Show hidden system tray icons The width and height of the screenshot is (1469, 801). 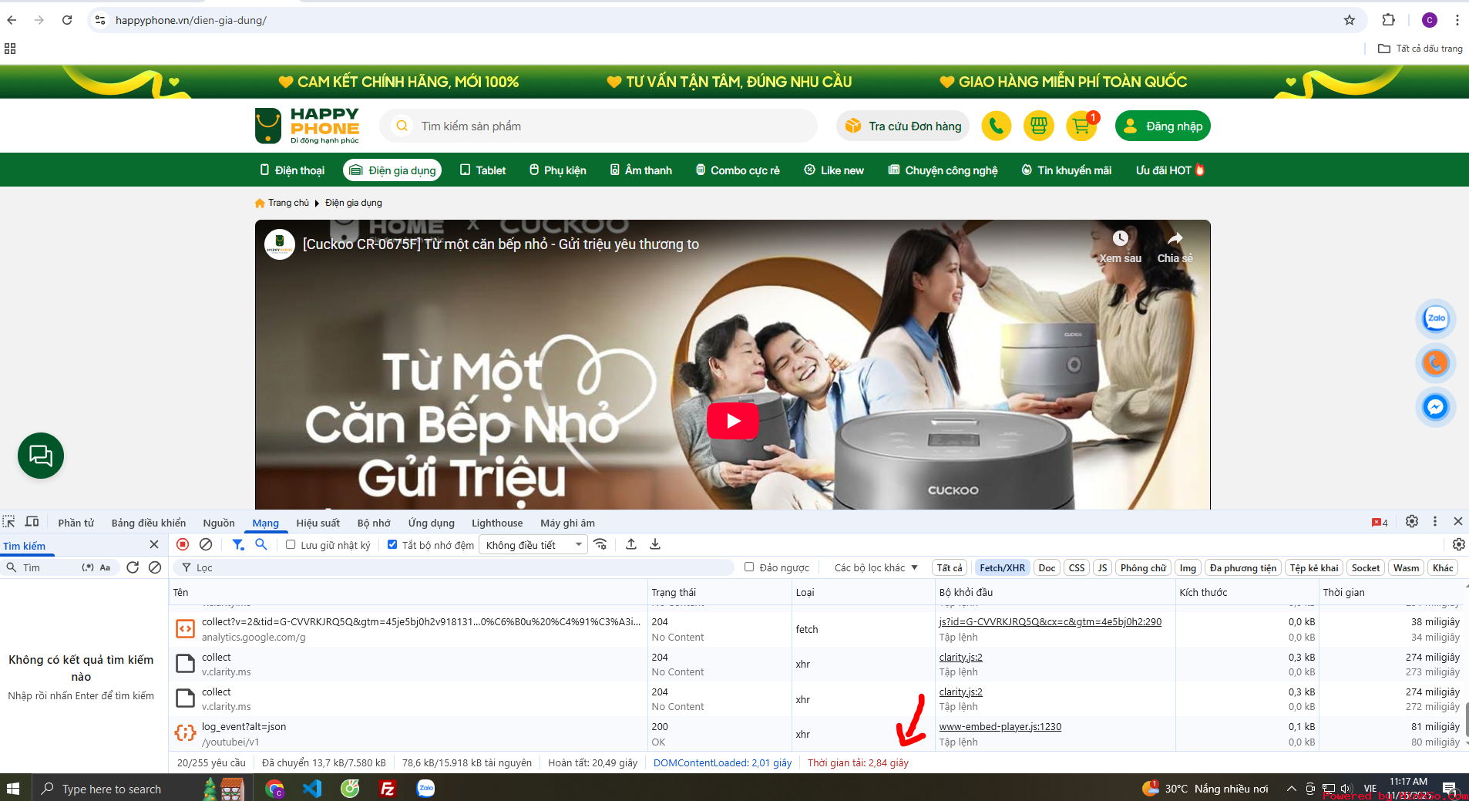coord(1291,789)
